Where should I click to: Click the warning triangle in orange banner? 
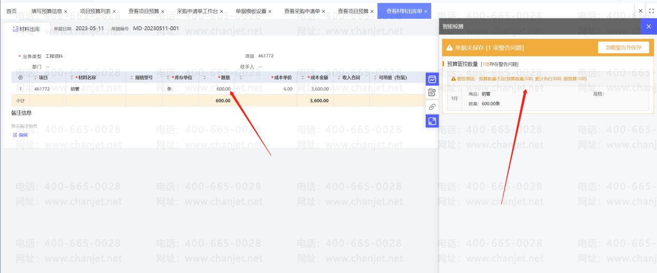point(450,48)
